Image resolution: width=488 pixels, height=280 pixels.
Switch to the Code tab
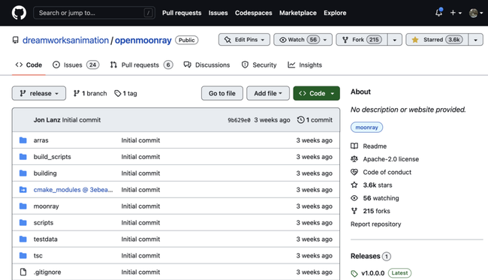[29, 65]
